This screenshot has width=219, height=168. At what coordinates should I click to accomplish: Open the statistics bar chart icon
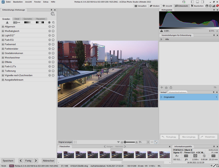point(214,6)
